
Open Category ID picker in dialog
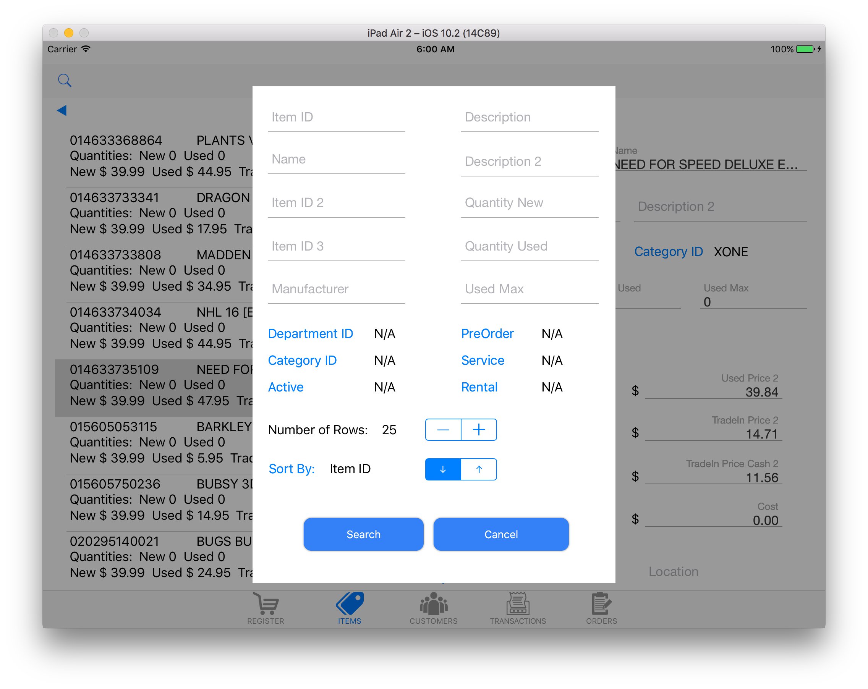pyautogui.click(x=302, y=360)
